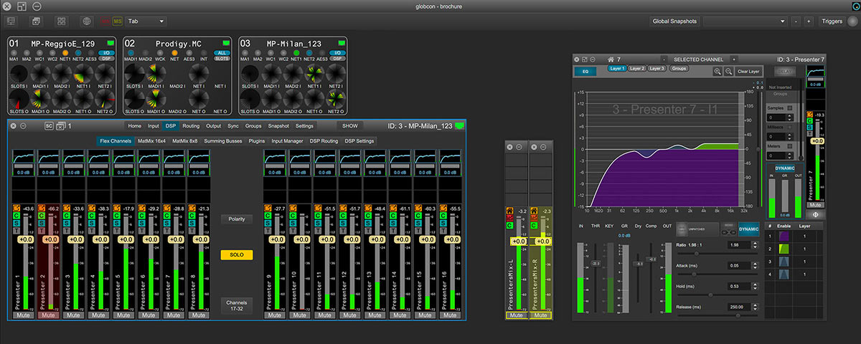Viewport: 861px width, 344px height.
Task: Click the SC icon in MP-Milan_123 window
Action: tap(50, 125)
